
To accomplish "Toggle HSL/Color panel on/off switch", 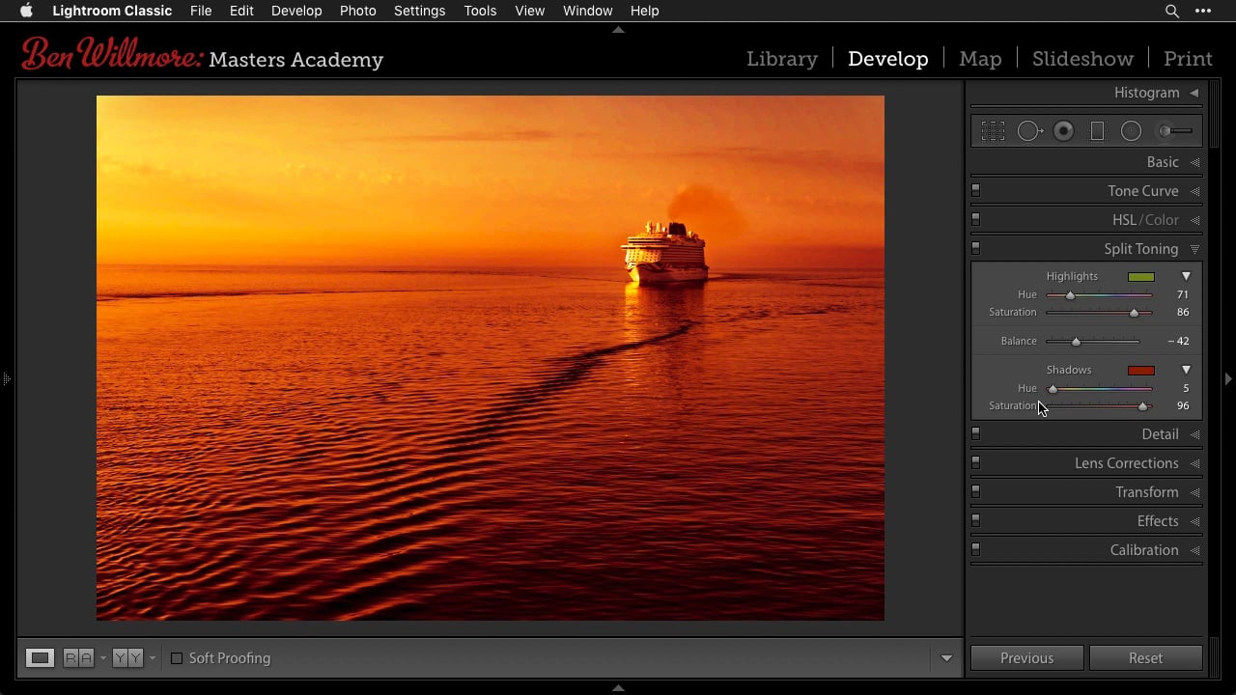I will coord(975,219).
